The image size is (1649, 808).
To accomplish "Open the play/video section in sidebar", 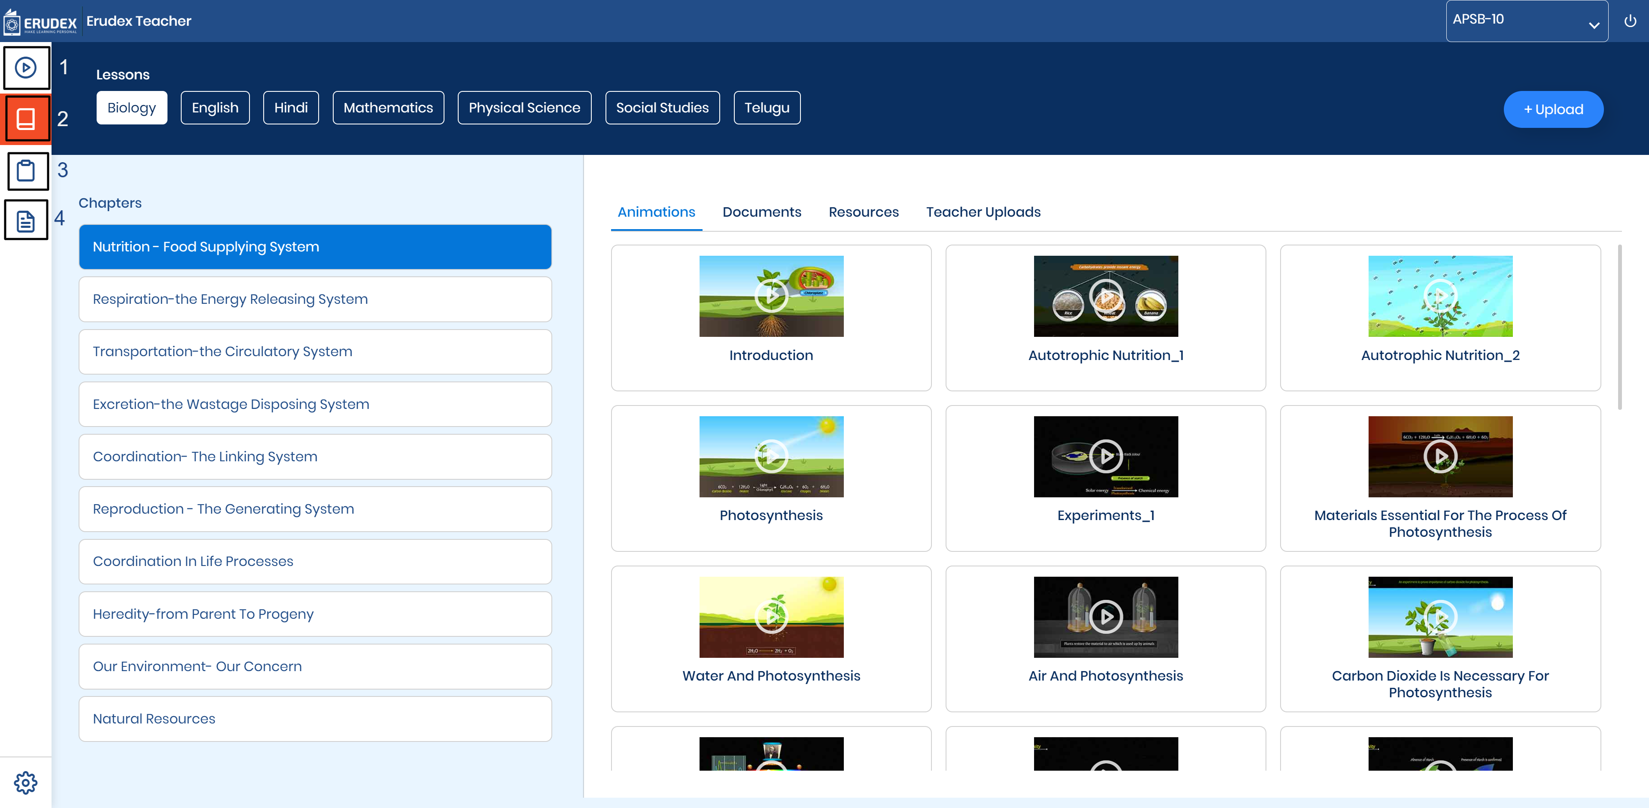I will coord(26,68).
